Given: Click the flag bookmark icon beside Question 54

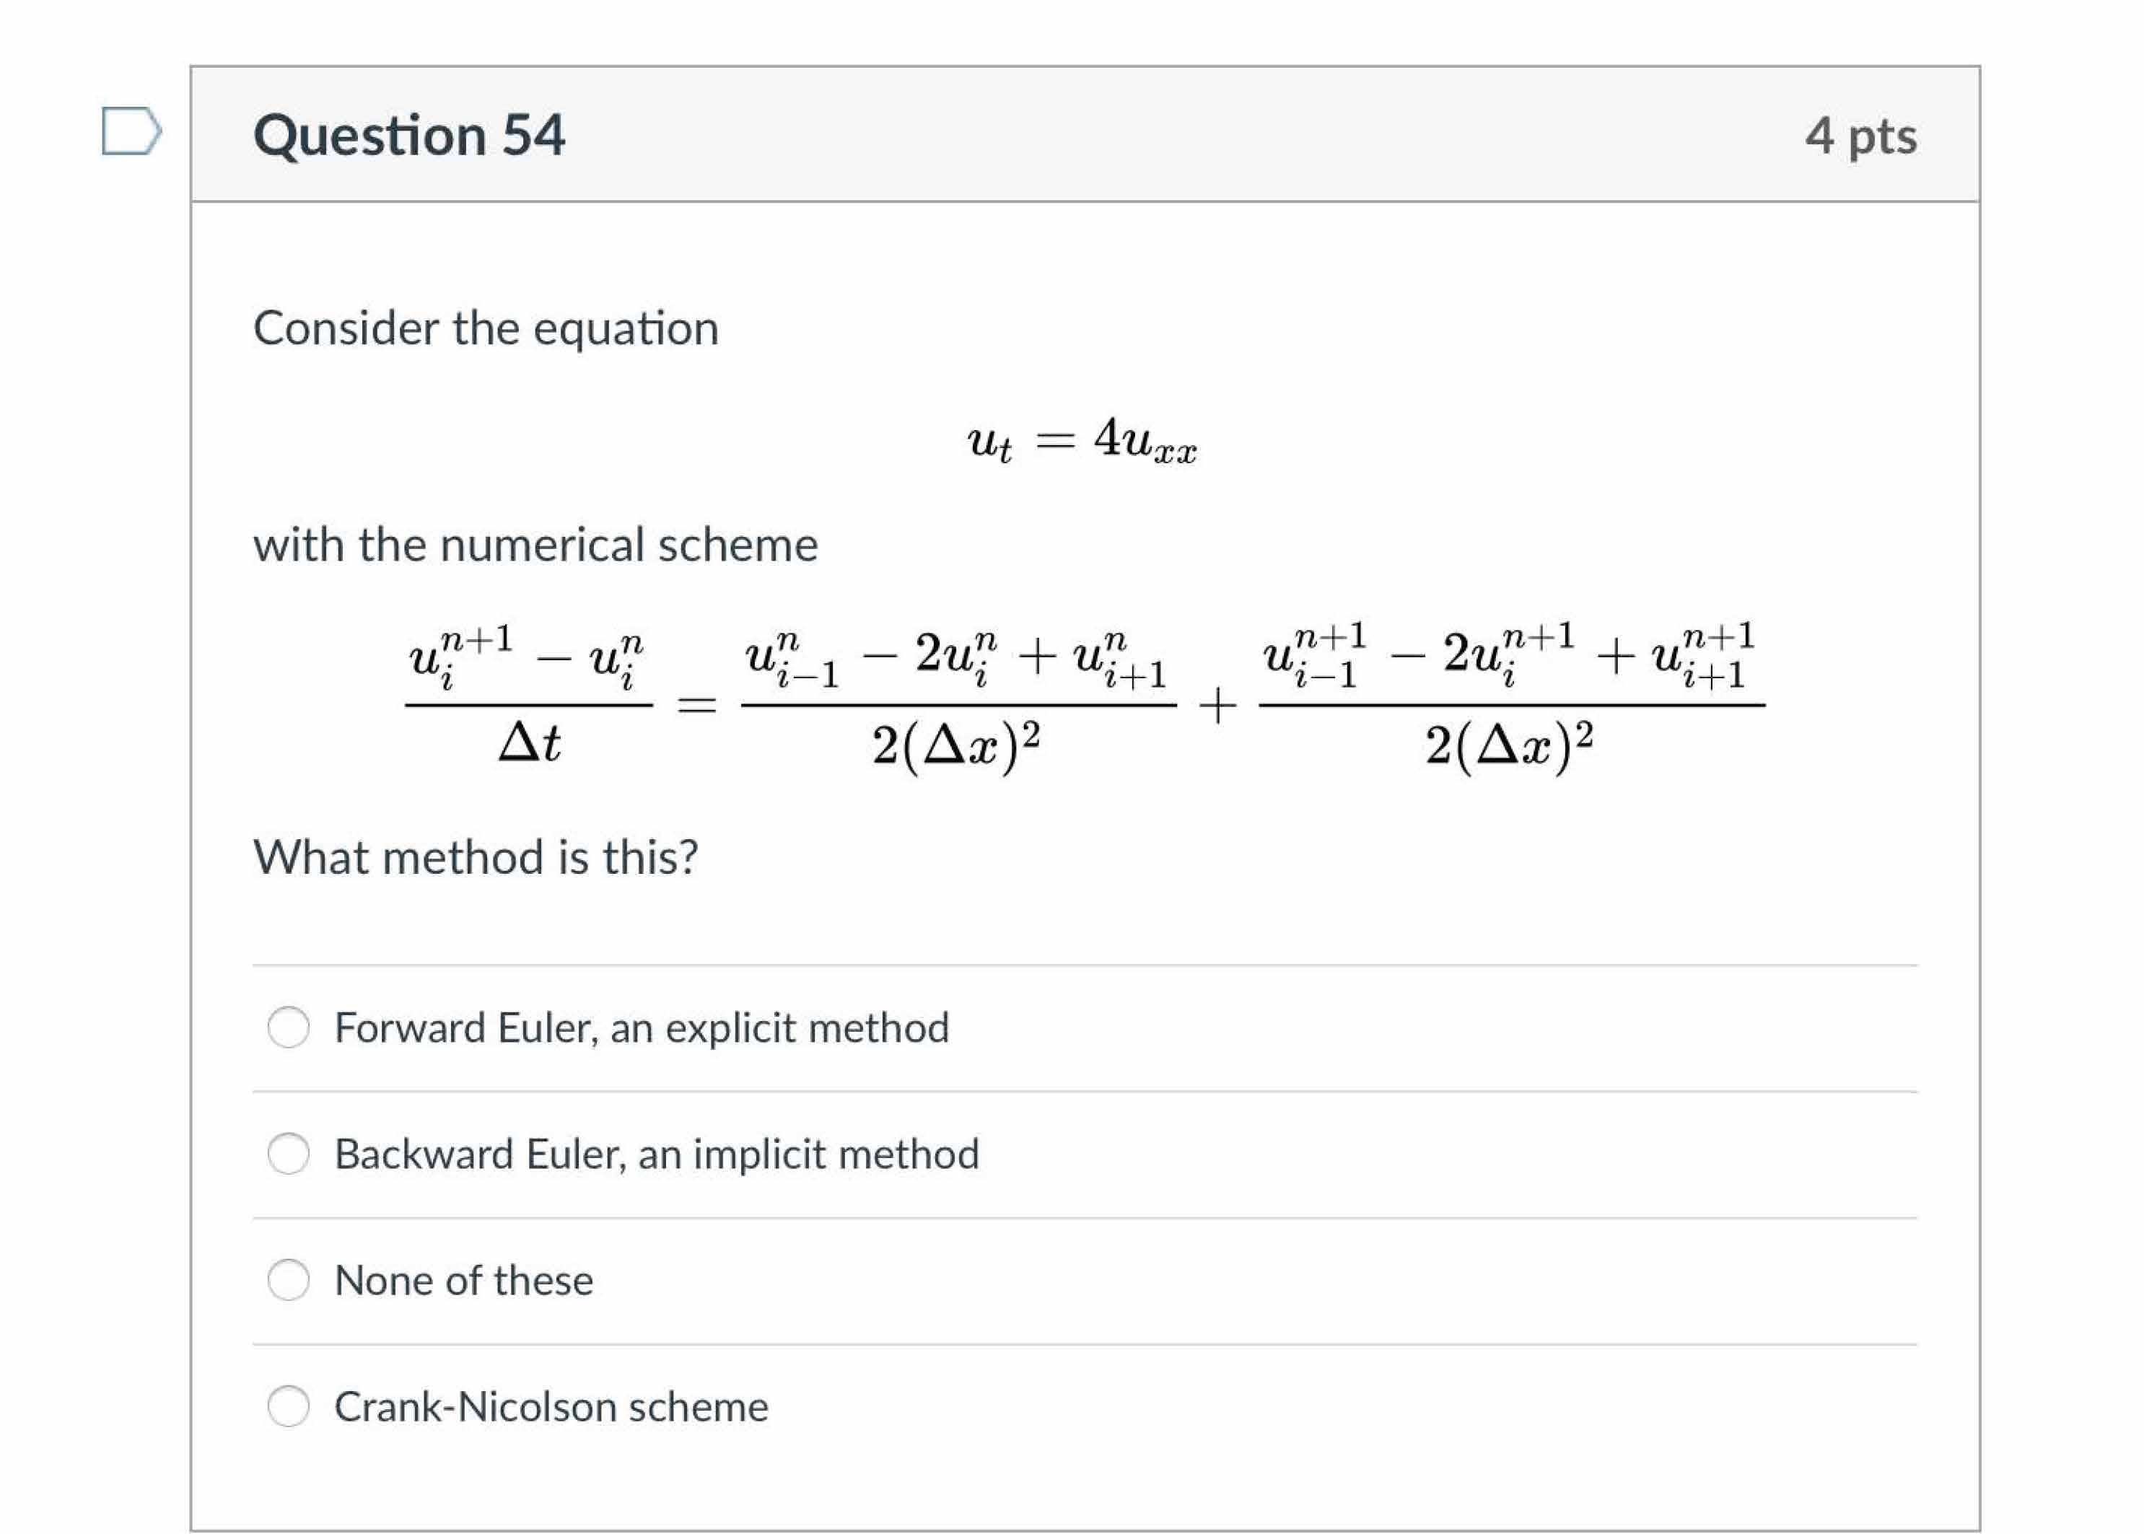Looking at the screenshot, I should pyautogui.click(x=132, y=132).
